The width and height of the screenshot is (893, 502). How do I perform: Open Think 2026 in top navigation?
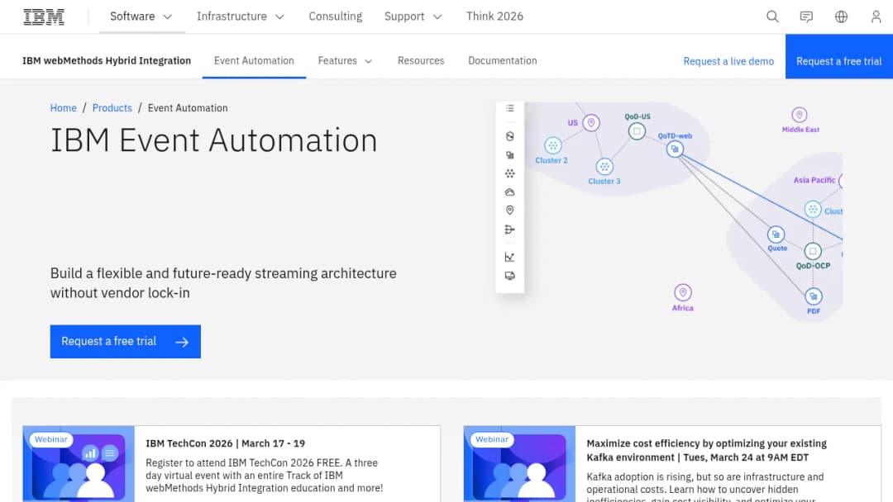pos(494,17)
